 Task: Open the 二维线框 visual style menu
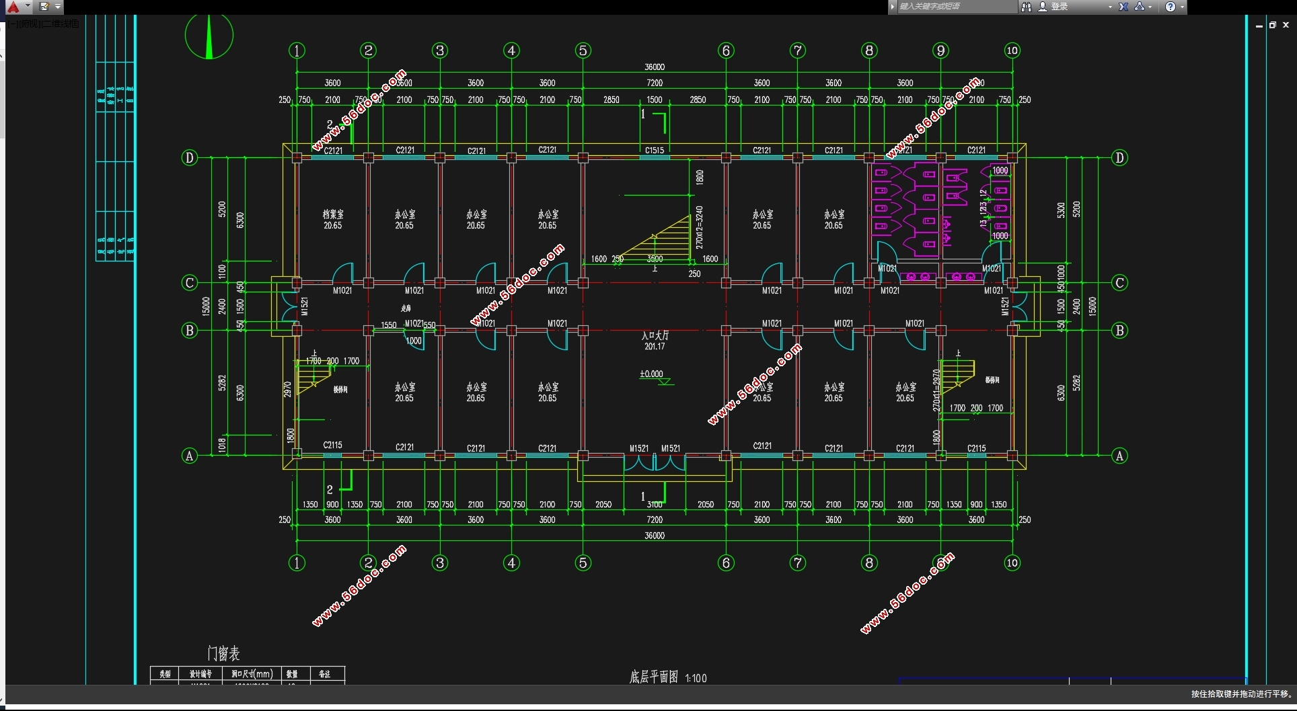tap(61, 24)
